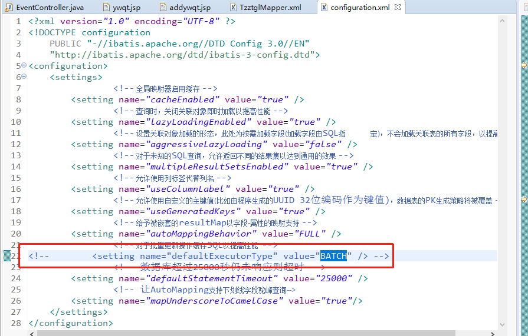The height and width of the screenshot is (336, 528).
Task: Click the highlighted BATCH value
Action: 333,256
